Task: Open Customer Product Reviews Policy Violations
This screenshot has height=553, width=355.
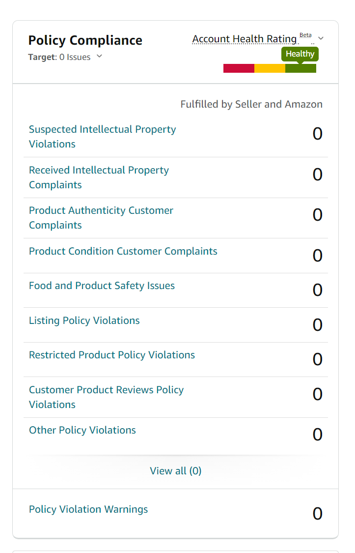Action: click(x=106, y=397)
